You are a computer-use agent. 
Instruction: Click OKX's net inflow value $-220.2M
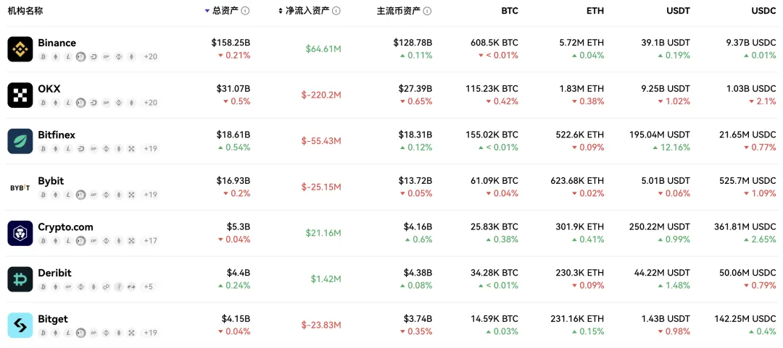click(321, 95)
